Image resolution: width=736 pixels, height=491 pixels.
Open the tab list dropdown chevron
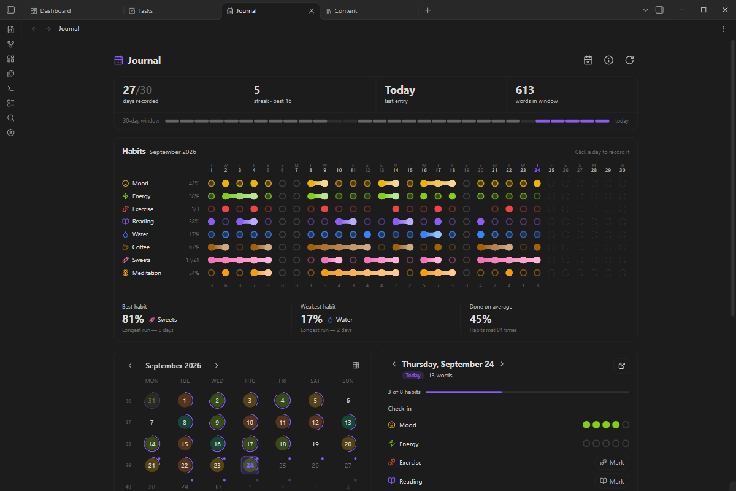click(x=645, y=10)
